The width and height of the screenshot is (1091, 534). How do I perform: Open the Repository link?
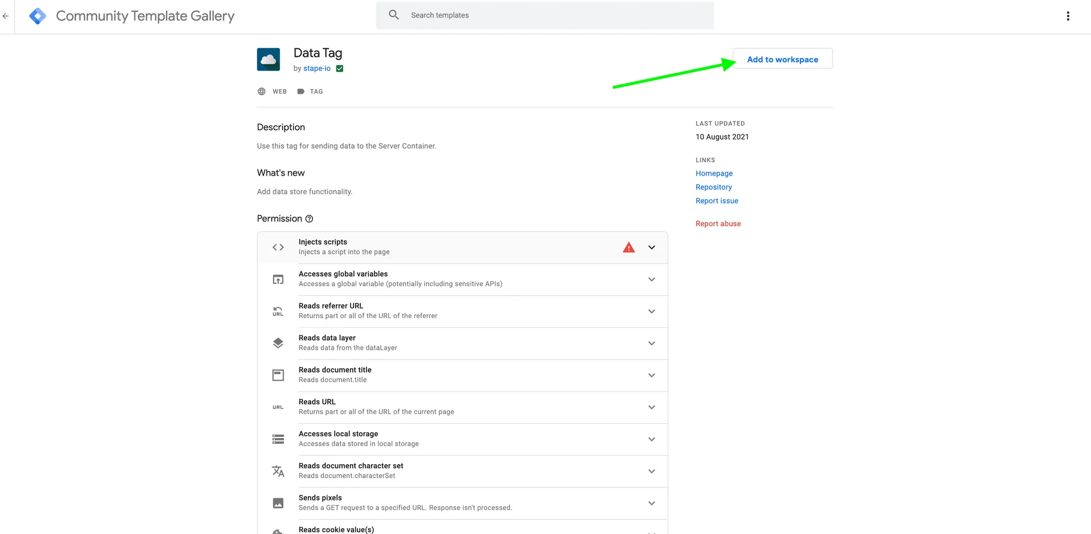pos(713,187)
